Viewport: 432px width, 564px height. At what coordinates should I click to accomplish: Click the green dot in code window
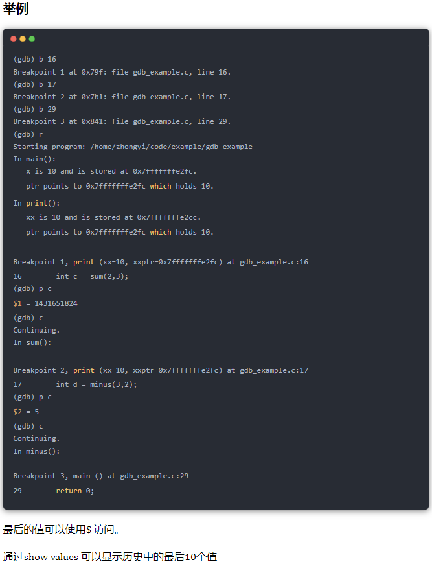(x=32, y=39)
